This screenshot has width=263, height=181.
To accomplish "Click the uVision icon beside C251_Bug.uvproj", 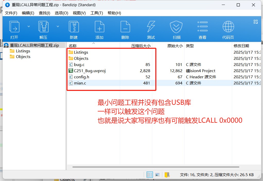I will coord(71,71).
